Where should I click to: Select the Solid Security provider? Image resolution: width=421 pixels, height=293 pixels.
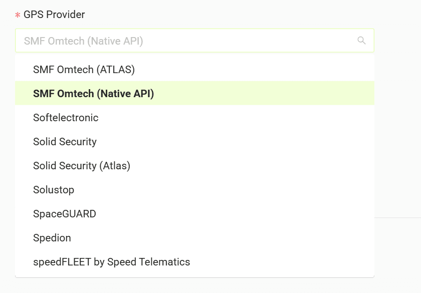coord(194,141)
